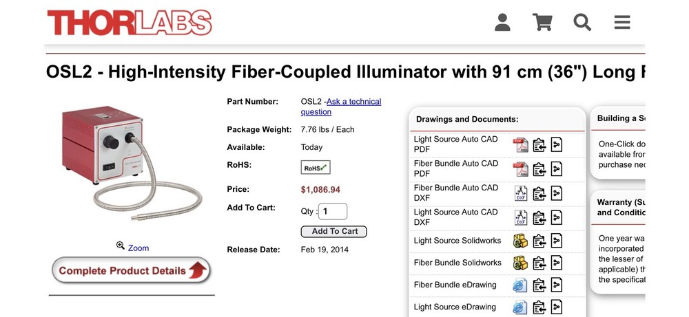
Task: Open Fiber Bundle eDrawing file icon
Action: pyautogui.click(x=520, y=285)
